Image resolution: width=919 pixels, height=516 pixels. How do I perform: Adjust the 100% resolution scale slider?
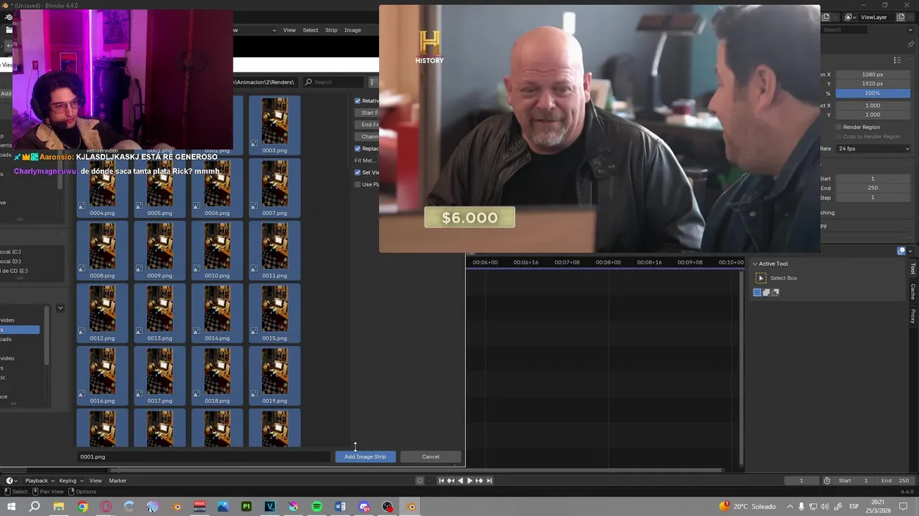872,93
